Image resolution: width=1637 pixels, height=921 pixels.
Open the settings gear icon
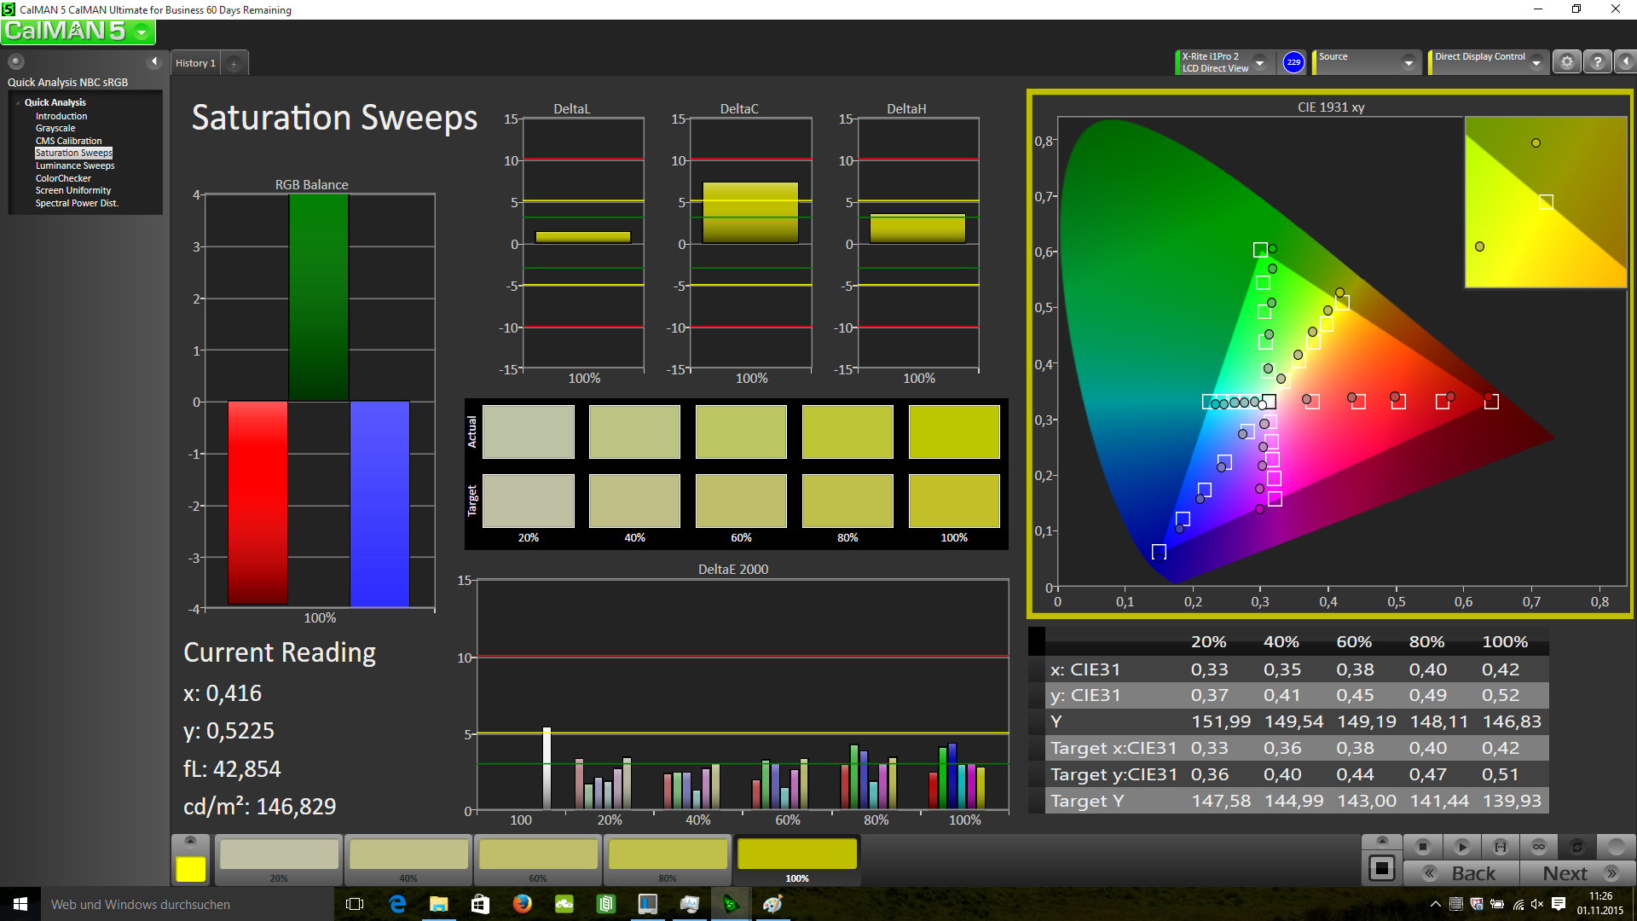pyautogui.click(x=1566, y=62)
